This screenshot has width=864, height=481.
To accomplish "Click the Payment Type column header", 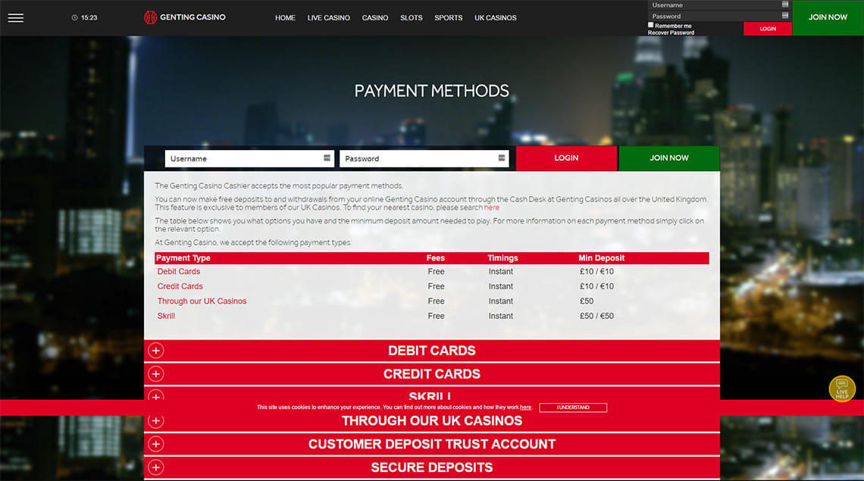I will pyautogui.click(x=183, y=258).
